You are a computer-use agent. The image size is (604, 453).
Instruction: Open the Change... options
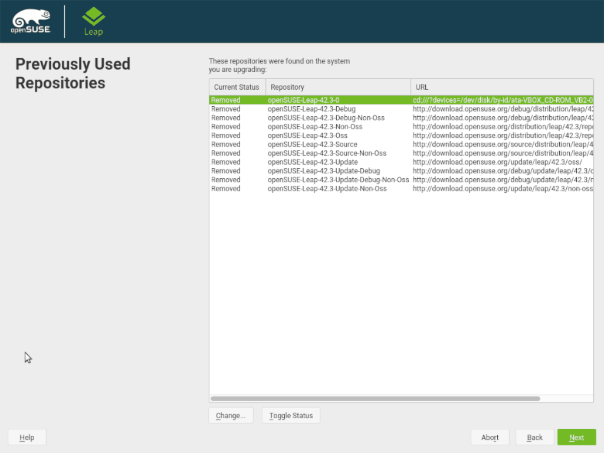231,415
